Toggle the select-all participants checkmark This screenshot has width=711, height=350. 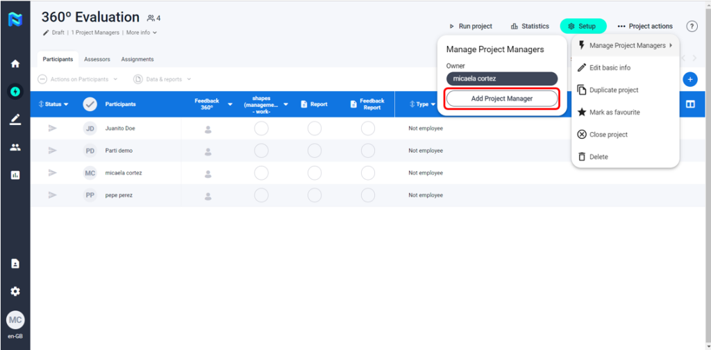(x=90, y=104)
